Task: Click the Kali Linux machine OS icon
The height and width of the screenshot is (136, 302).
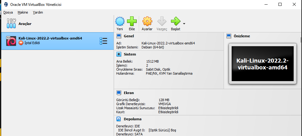Action: point(11,41)
